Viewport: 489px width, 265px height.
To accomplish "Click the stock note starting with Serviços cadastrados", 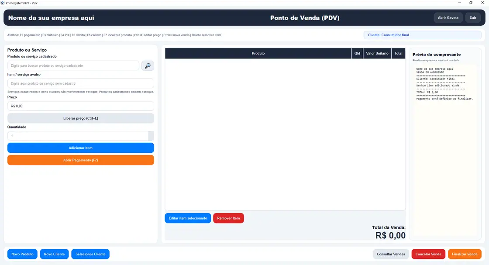I will pos(81,92).
